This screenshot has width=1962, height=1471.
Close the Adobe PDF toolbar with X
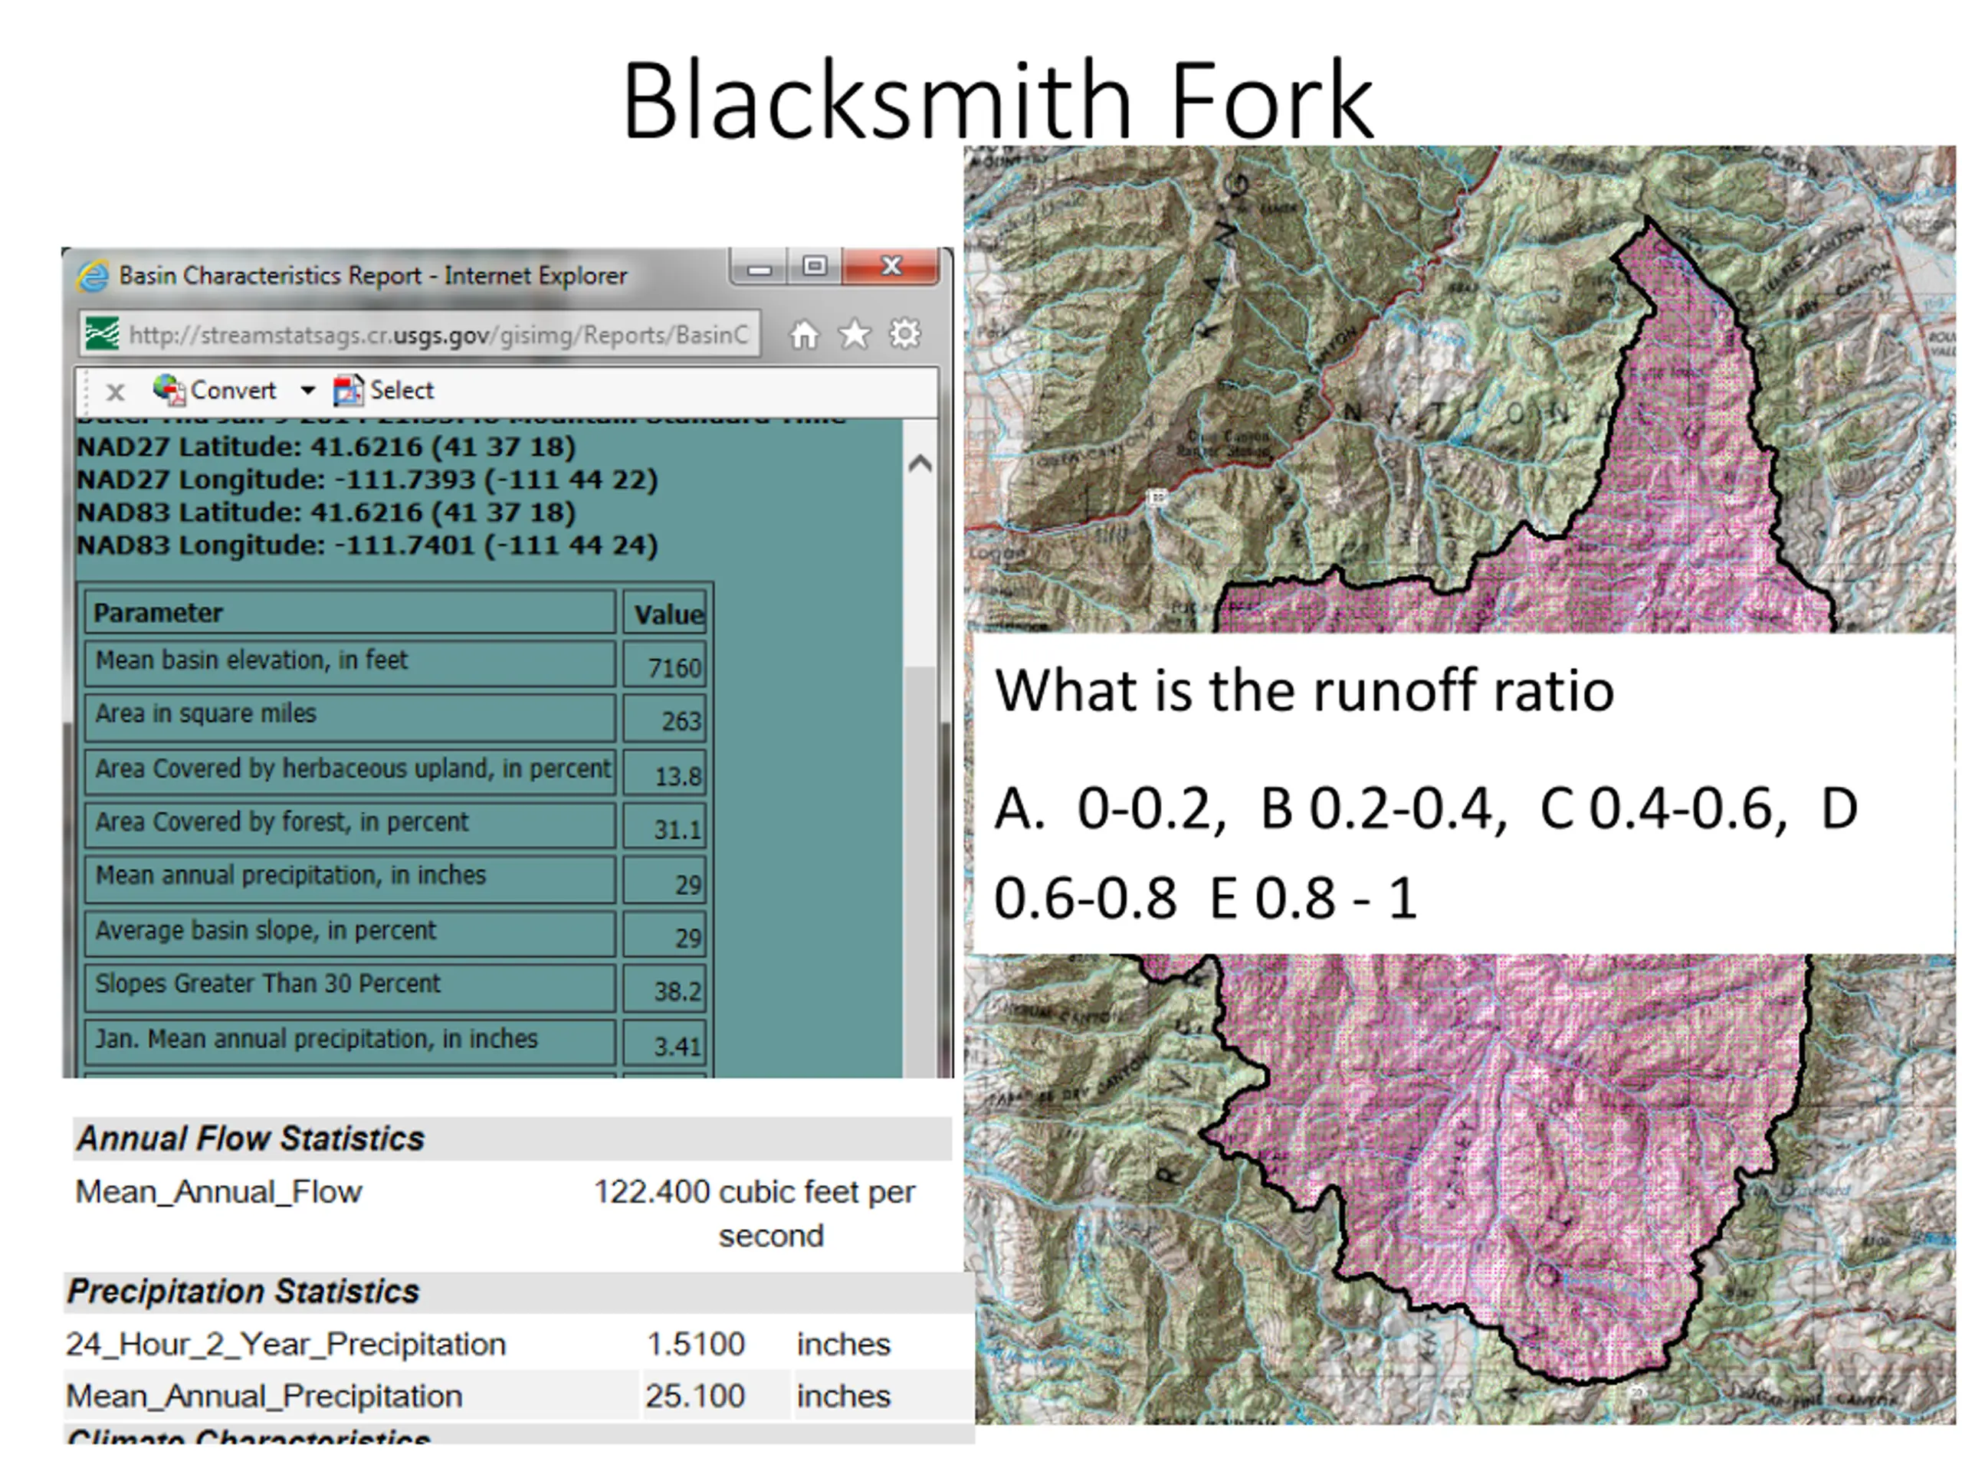(115, 391)
